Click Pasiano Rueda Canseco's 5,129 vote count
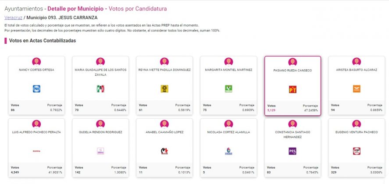Screen dimensions: 389x184 272,110
